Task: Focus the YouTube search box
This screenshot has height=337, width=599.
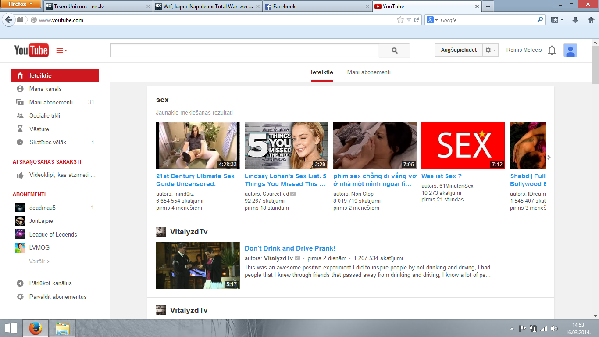Action: point(244,50)
